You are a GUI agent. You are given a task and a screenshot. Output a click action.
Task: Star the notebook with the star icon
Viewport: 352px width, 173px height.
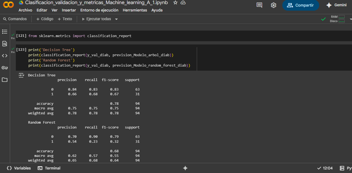point(175,2)
